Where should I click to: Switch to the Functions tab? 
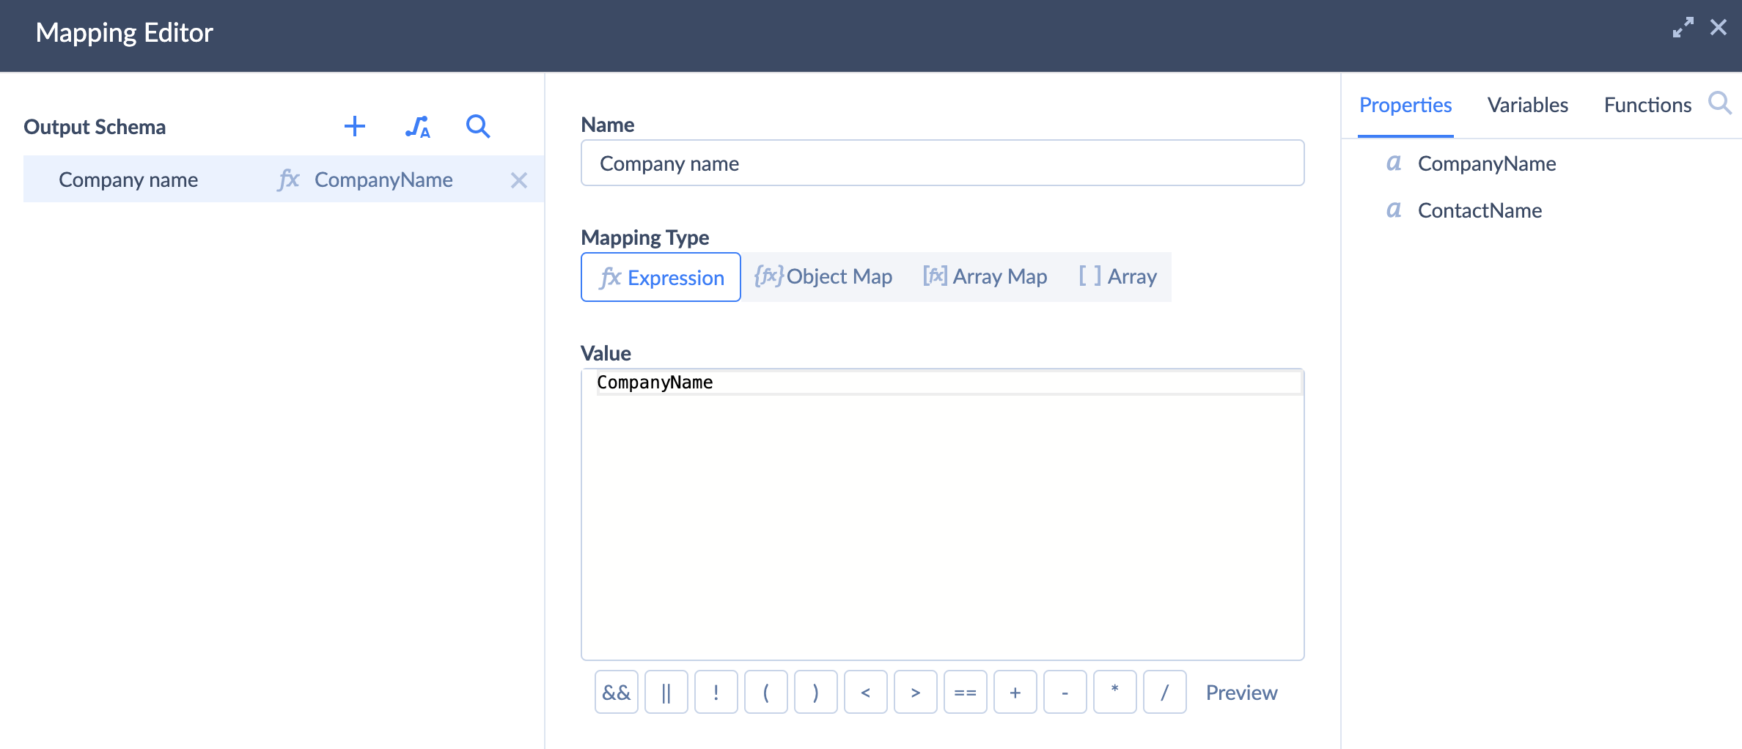click(1647, 105)
